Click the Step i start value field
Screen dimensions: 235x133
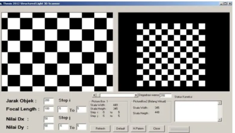[x=63, y=109]
